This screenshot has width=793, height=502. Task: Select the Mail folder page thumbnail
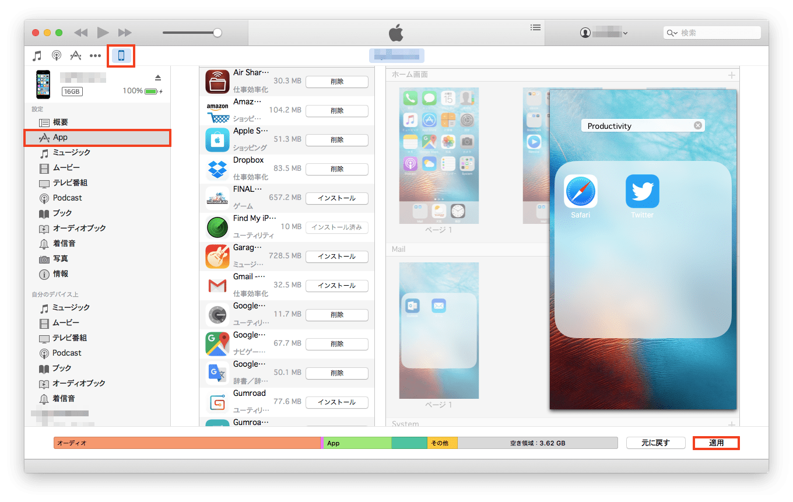tap(438, 331)
